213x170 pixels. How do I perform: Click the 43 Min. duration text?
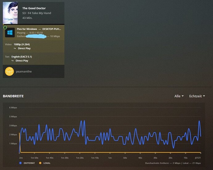click(x=27, y=18)
